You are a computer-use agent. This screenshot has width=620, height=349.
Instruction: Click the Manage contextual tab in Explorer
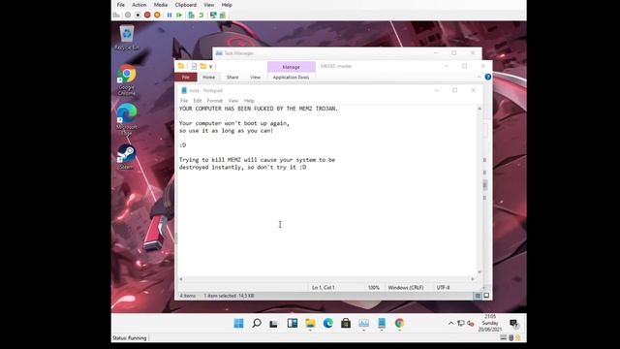coord(291,67)
